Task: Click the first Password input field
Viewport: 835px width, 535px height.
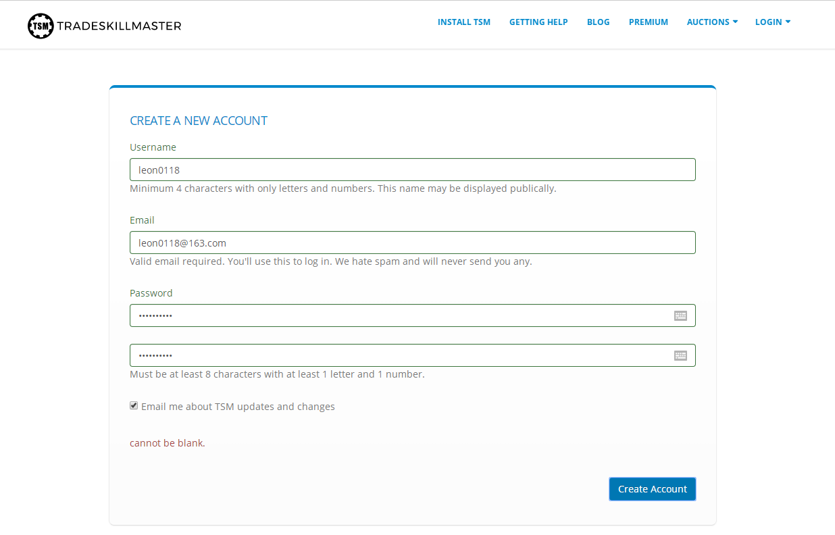Action: [x=413, y=315]
